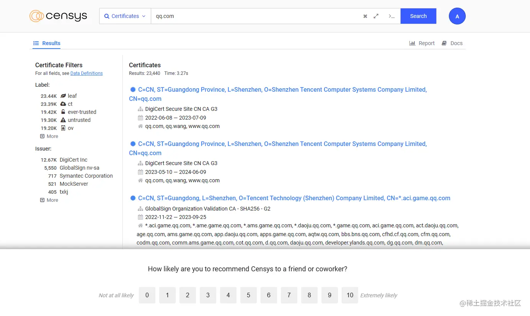Click the Certificate Filters heading

click(59, 65)
